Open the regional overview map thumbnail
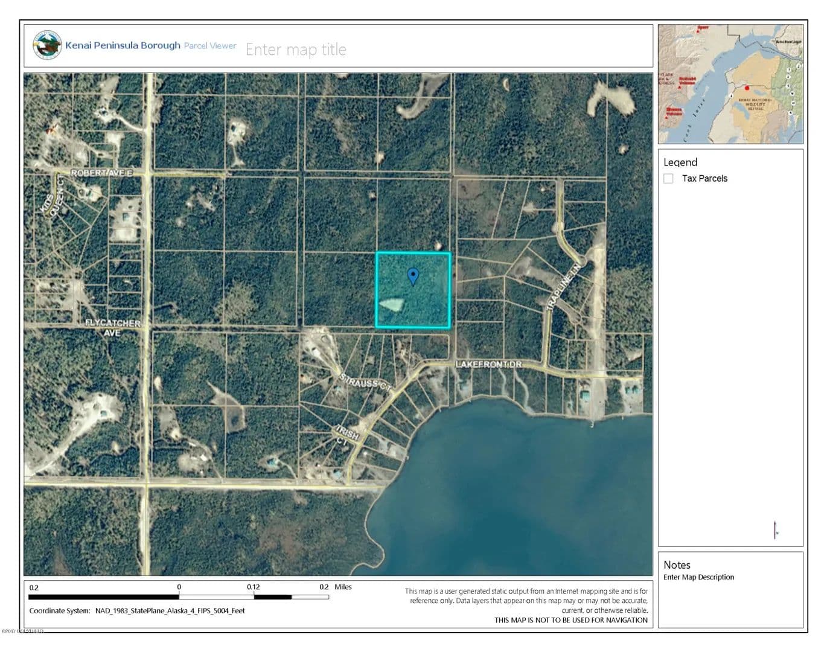The width and height of the screenshot is (827, 652). tap(730, 84)
